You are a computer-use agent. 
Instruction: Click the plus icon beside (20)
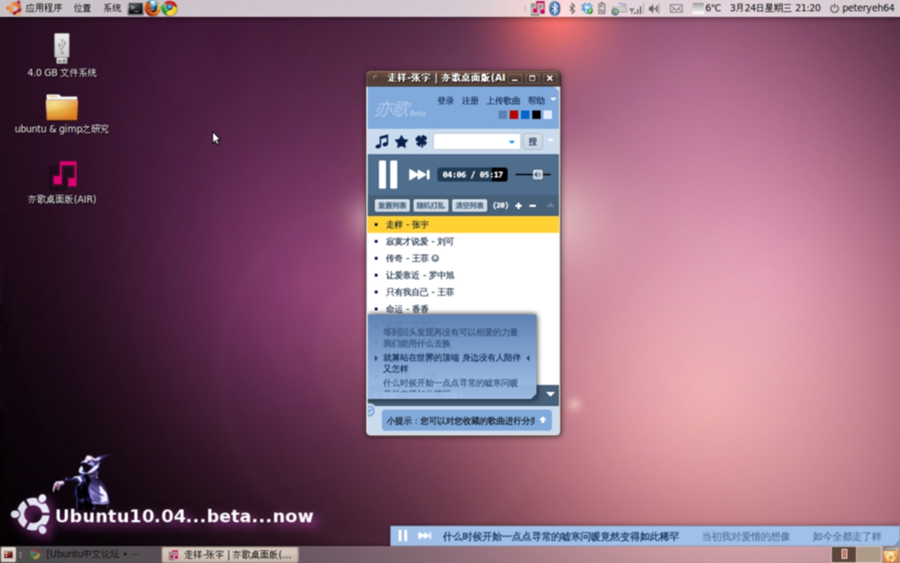pyautogui.click(x=518, y=205)
